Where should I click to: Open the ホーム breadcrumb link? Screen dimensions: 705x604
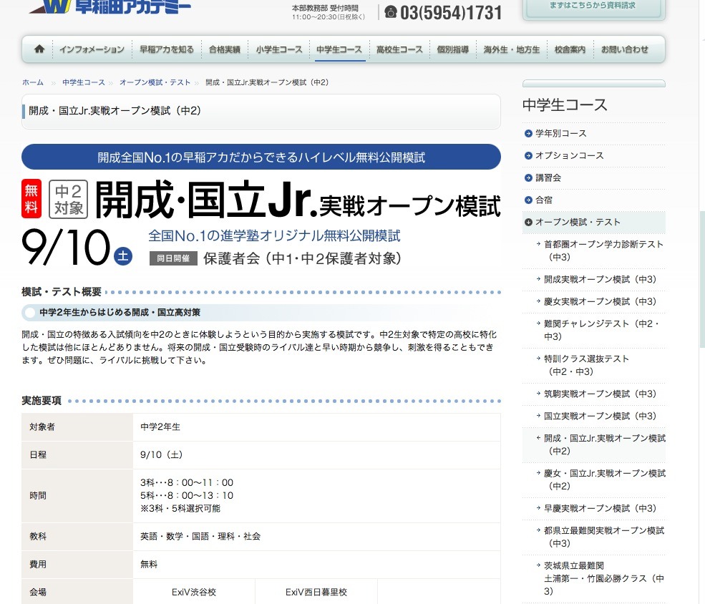coord(32,82)
